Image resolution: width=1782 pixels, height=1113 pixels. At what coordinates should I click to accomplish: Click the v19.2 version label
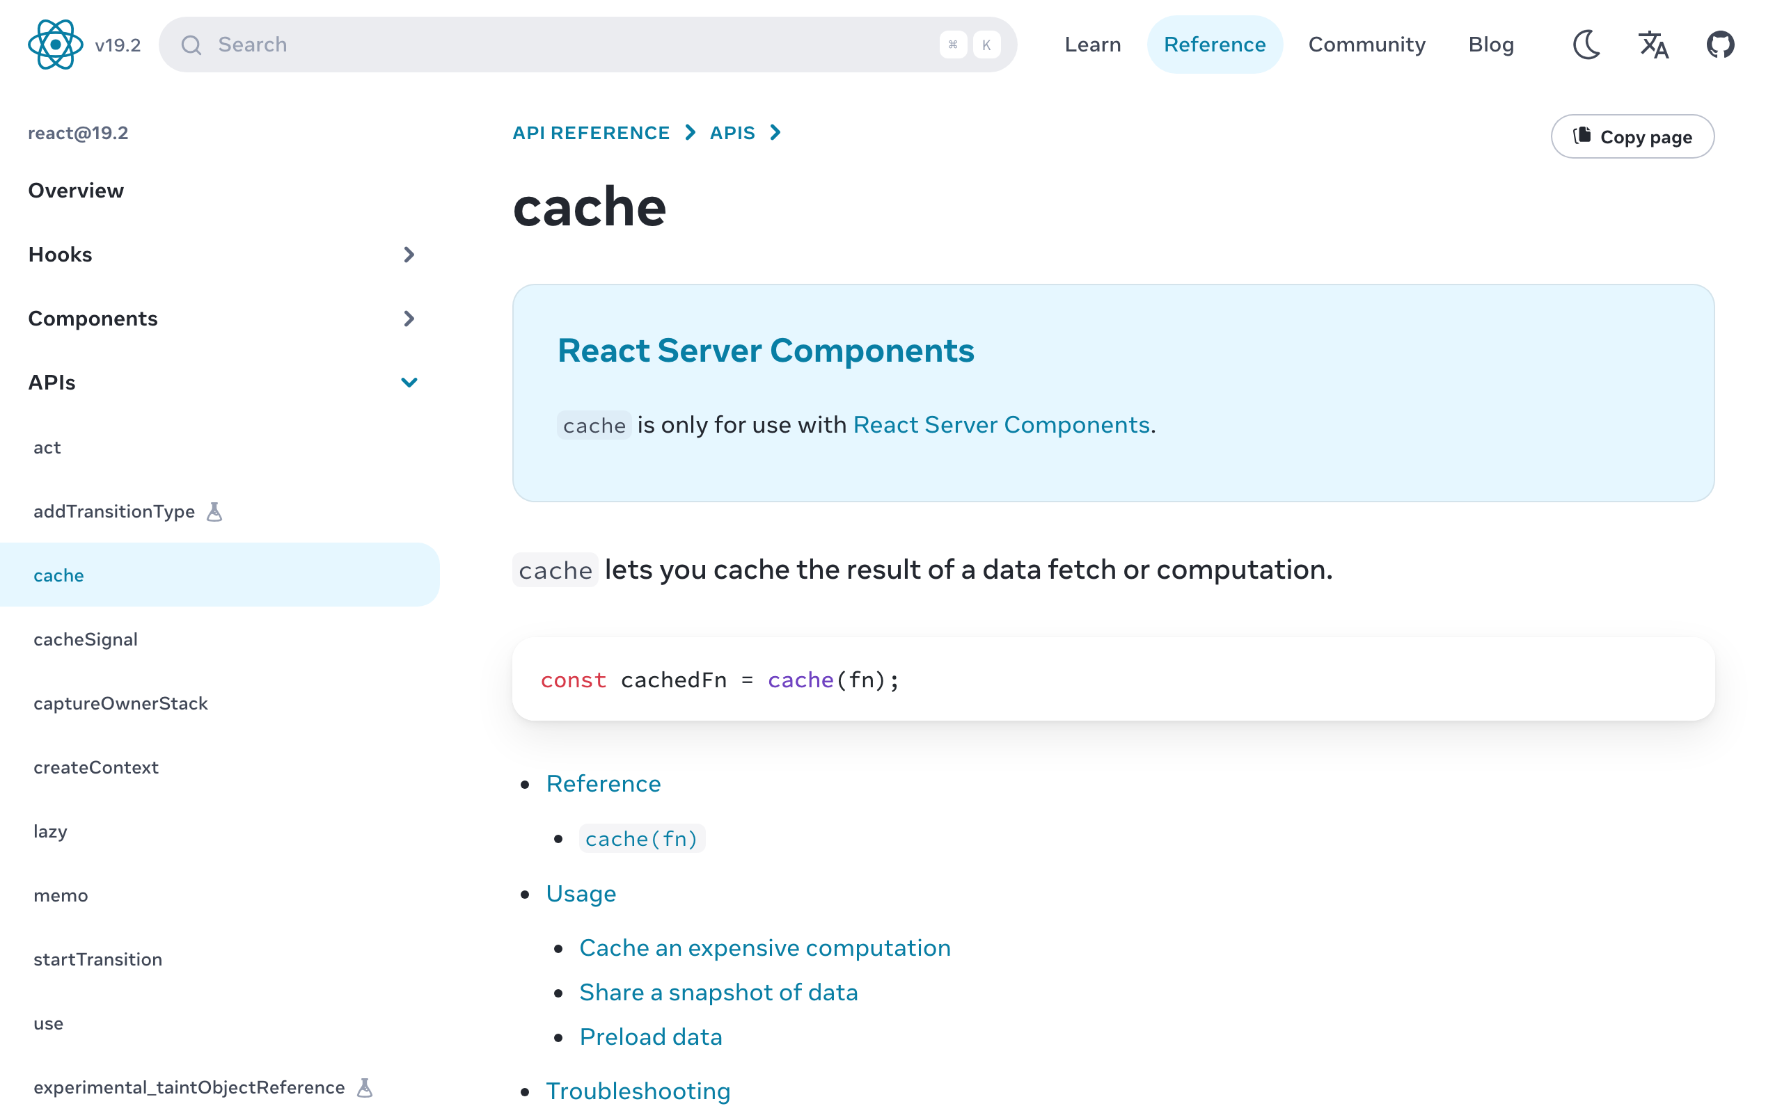(x=118, y=45)
